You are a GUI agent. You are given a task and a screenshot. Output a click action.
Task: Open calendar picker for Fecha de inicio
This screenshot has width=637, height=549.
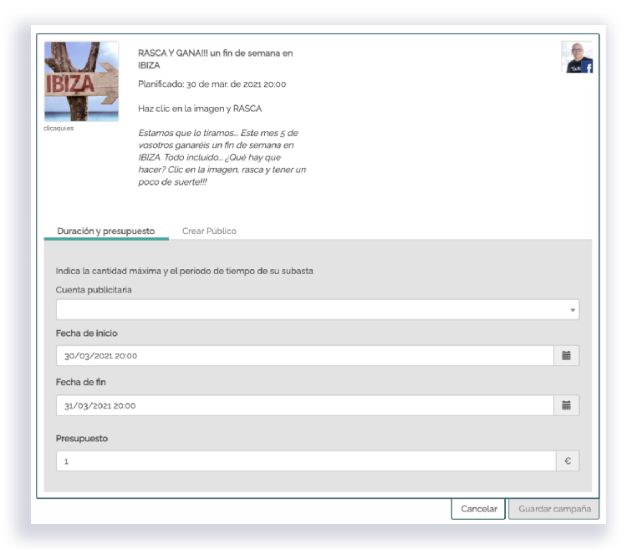[x=566, y=356]
